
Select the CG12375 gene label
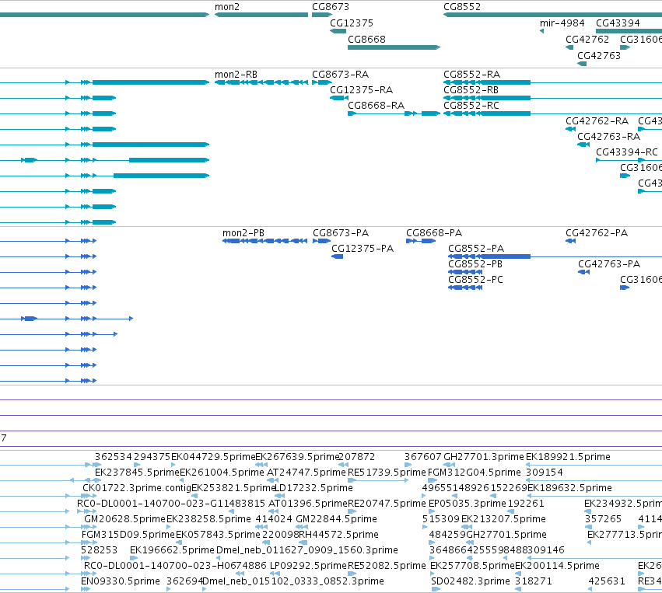[352, 23]
